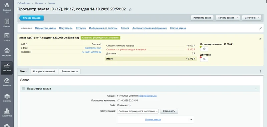Screen dimensions: 267x127
Task: Click the Сохранить button
Action: click(x=169, y=111)
